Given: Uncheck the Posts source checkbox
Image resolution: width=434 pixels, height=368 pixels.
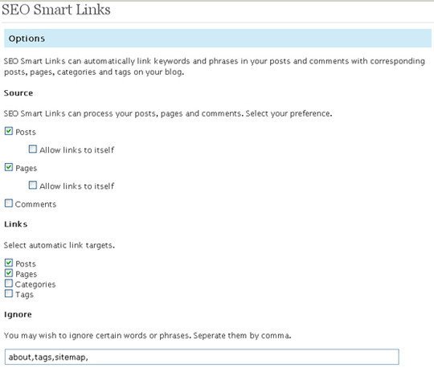Looking at the screenshot, I should coord(9,131).
